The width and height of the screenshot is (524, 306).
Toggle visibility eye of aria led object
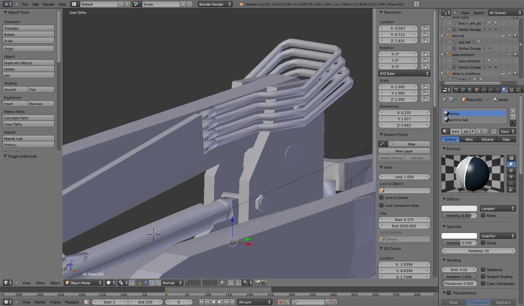[503, 36]
